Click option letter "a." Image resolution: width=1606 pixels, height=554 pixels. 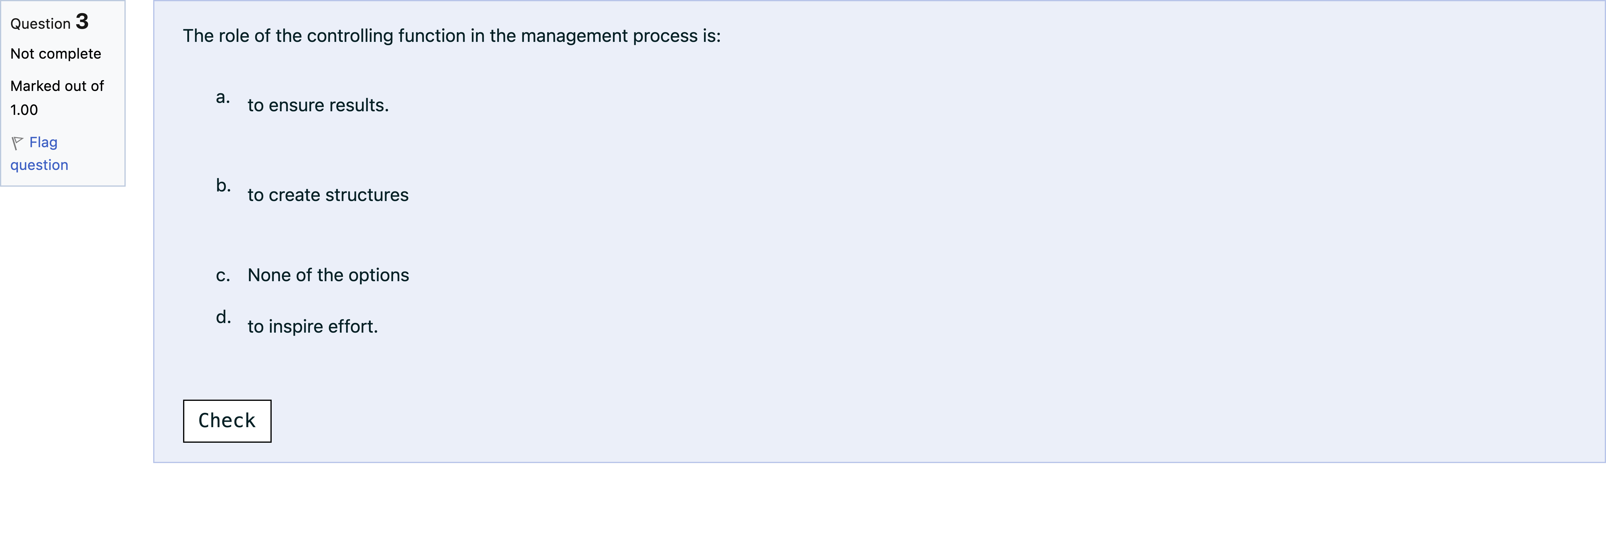point(223,97)
